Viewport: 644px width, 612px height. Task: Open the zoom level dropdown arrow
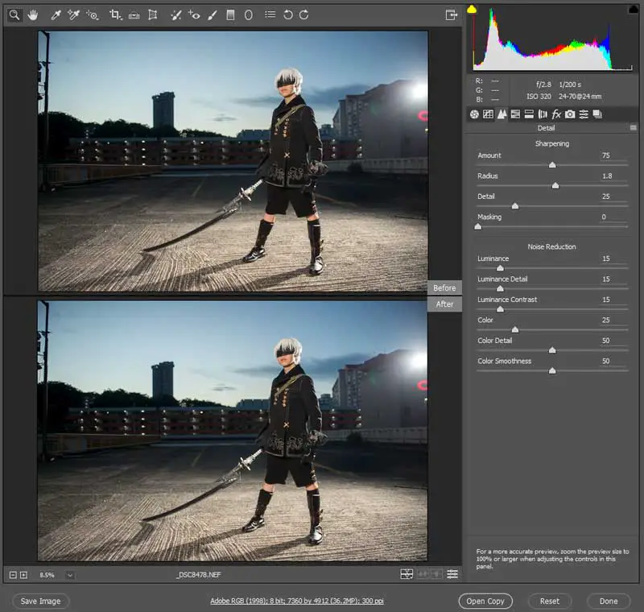pyautogui.click(x=70, y=575)
